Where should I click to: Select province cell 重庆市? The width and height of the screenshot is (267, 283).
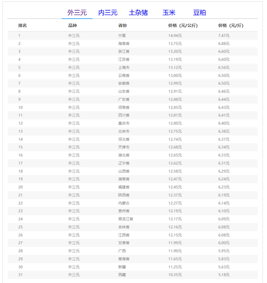(x=124, y=123)
